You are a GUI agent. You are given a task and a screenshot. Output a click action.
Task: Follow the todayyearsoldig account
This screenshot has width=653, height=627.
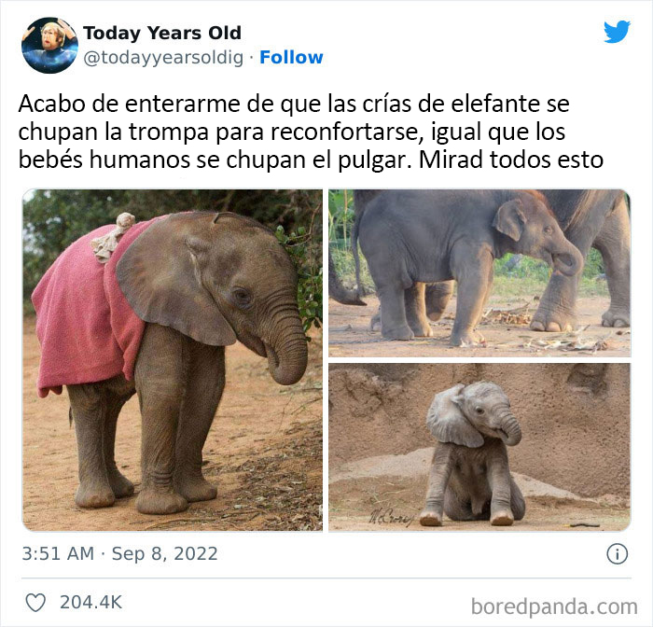click(x=291, y=58)
